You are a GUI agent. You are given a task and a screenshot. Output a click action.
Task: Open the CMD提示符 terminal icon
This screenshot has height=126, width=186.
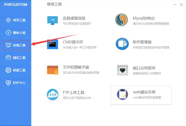coord(53,44)
